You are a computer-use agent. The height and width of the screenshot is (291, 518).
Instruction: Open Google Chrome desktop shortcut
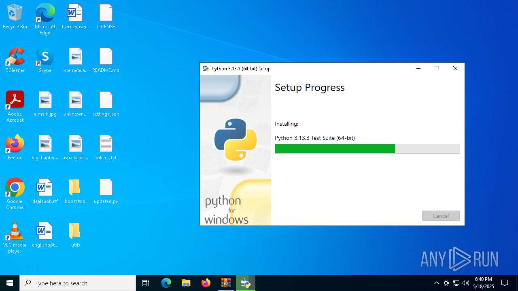(x=15, y=194)
